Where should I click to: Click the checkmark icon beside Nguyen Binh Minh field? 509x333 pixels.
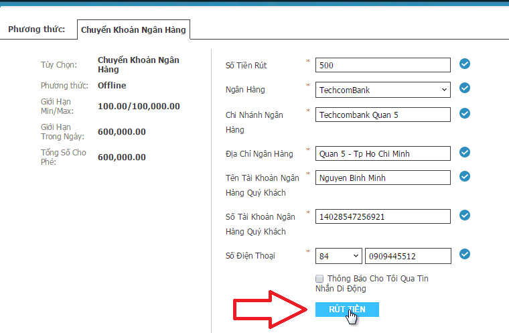465,176
